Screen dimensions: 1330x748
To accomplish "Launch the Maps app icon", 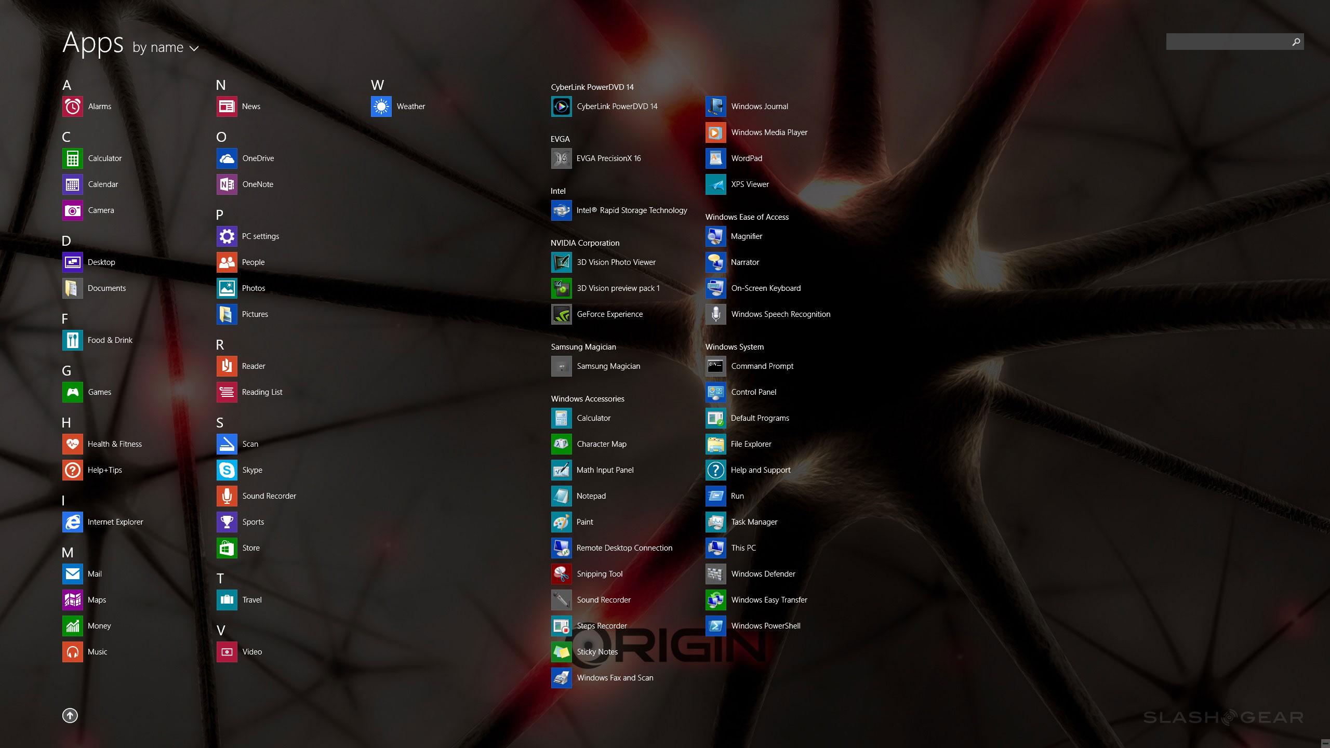I will coord(73,600).
